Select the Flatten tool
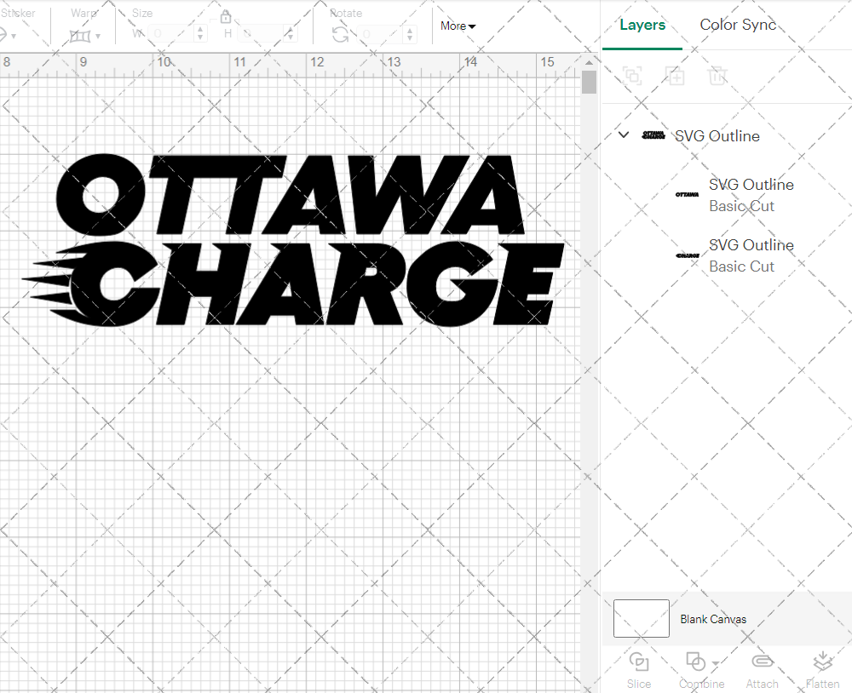This screenshot has height=693, width=852. (x=822, y=668)
